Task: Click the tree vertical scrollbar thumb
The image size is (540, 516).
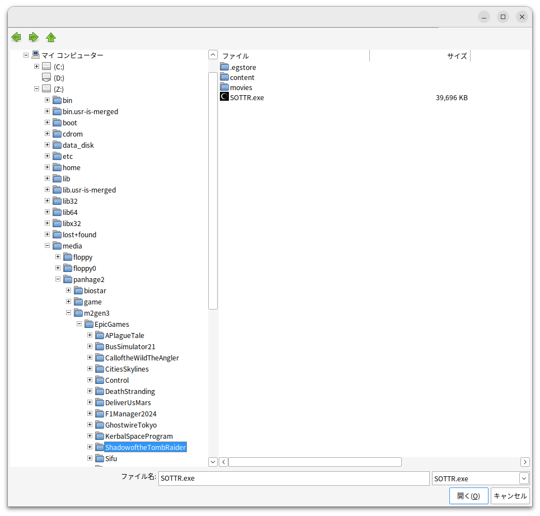Action: pos(213,190)
